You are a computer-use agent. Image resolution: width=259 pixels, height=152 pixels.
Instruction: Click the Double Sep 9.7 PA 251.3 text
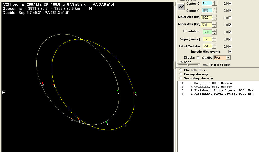(36, 13)
